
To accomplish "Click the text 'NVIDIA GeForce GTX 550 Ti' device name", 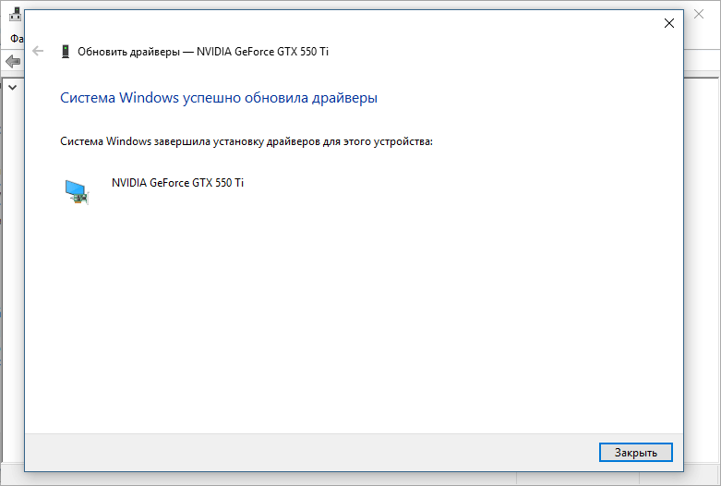I will 177,183.
